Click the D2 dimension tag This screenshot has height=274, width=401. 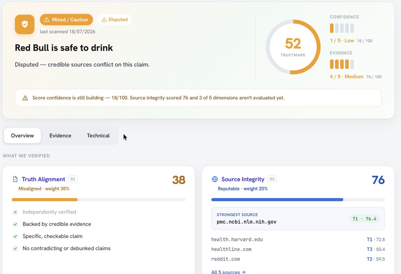click(272, 179)
